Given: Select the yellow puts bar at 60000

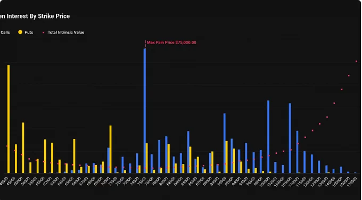Looking at the screenshot, I should pyautogui.click(x=45, y=156).
